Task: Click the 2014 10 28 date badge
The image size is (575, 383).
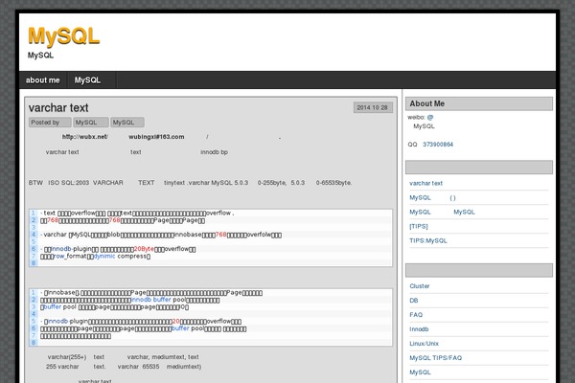Action: [x=373, y=107]
